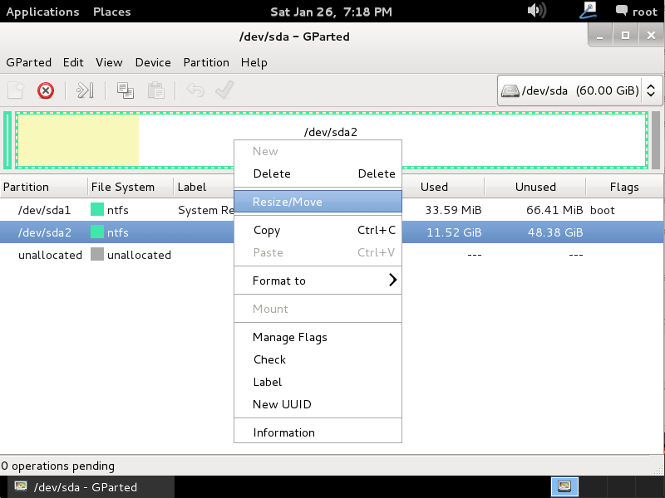Click the GParted taskbar window icon
This screenshot has height=498, width=665.
(x=21, y=486)
